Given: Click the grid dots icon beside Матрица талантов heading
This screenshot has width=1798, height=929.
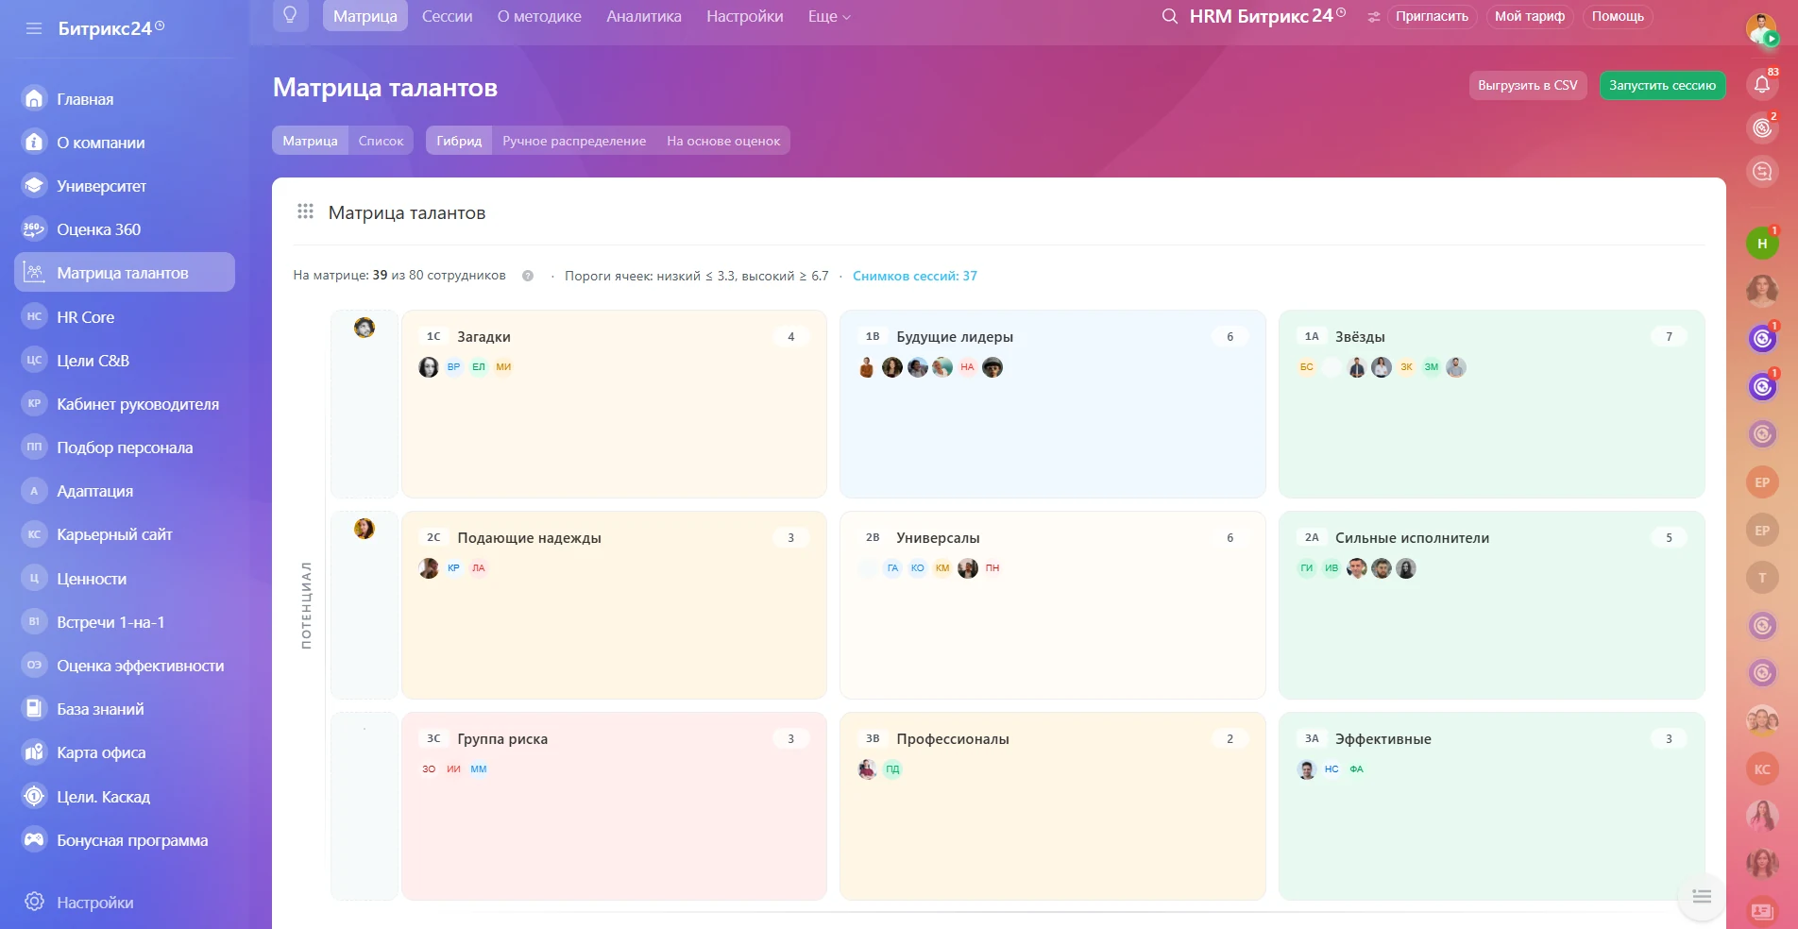Looking at the screenshot, I should (x=305, y=211).
